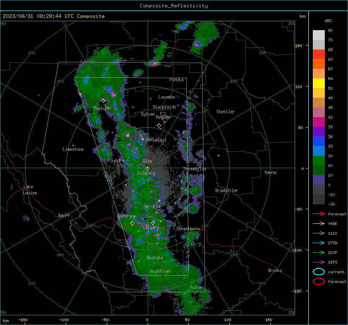Click the red forecast ellipse legend icon
Viewport: 348px width, 325px height.
(x=319, y=281)
